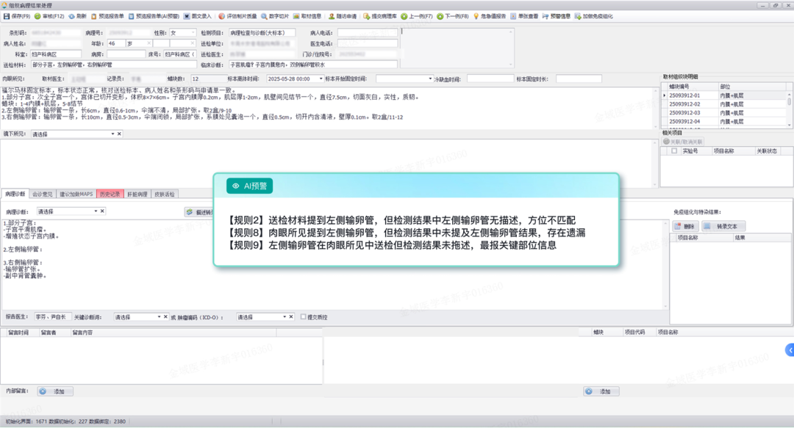The image size is (794, 428).
Task: Click the 临床诊断 input field
Action: coord(313,65)
